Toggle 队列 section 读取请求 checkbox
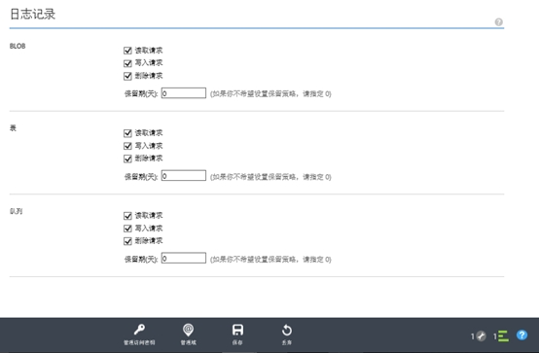Screen dimensions: 539x353 pos(127,216)
